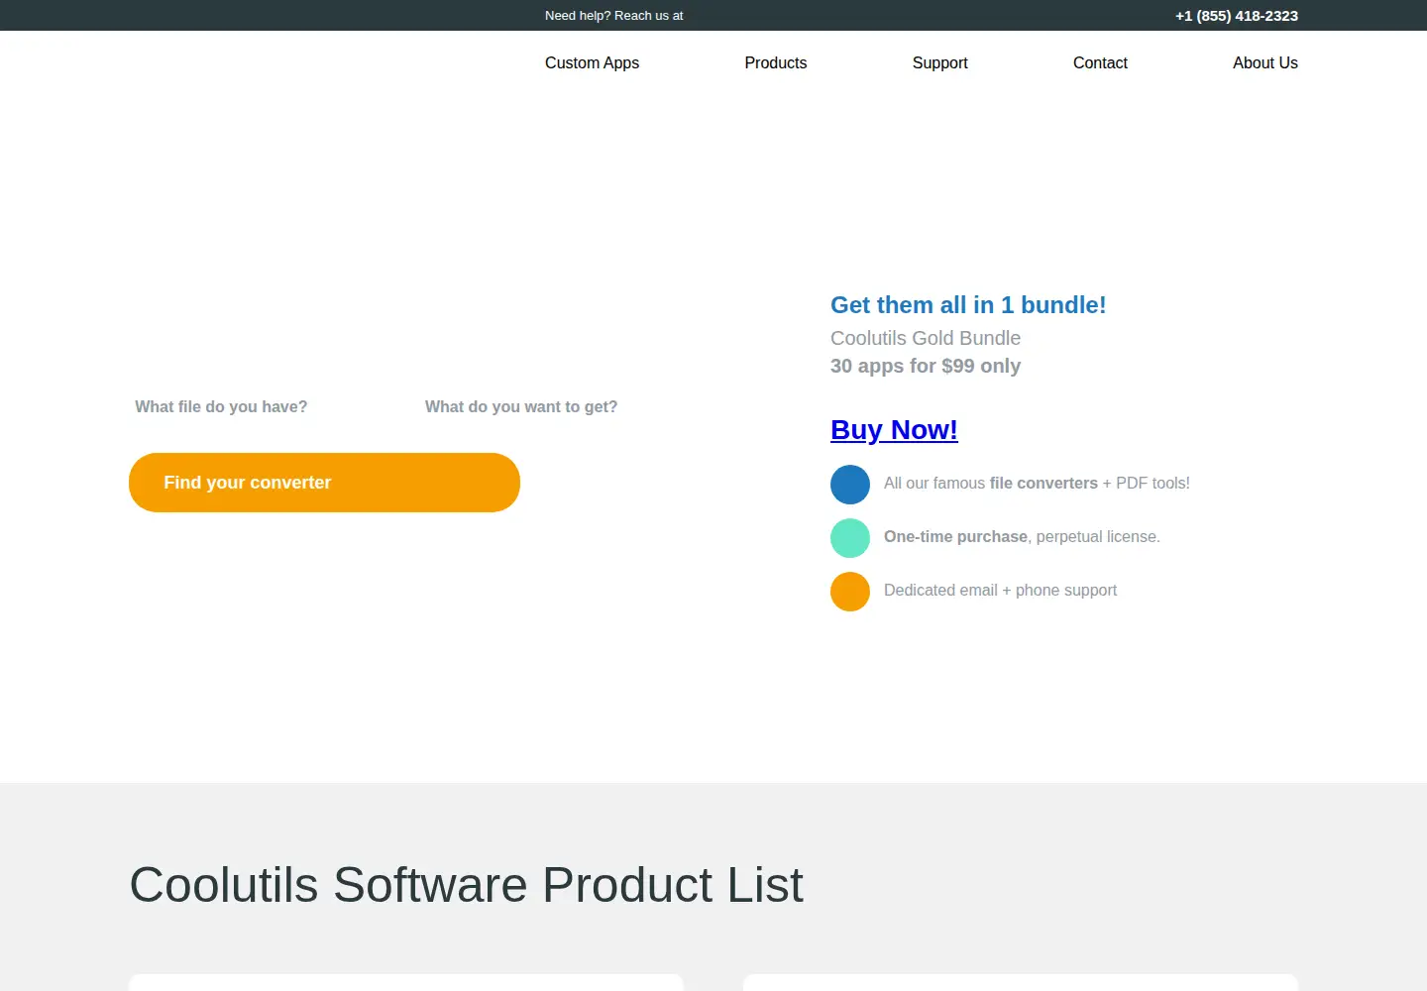The image size is (1427, 991).
Task: Open the Custom Apps menu item
Action: [x=592, y=62]
